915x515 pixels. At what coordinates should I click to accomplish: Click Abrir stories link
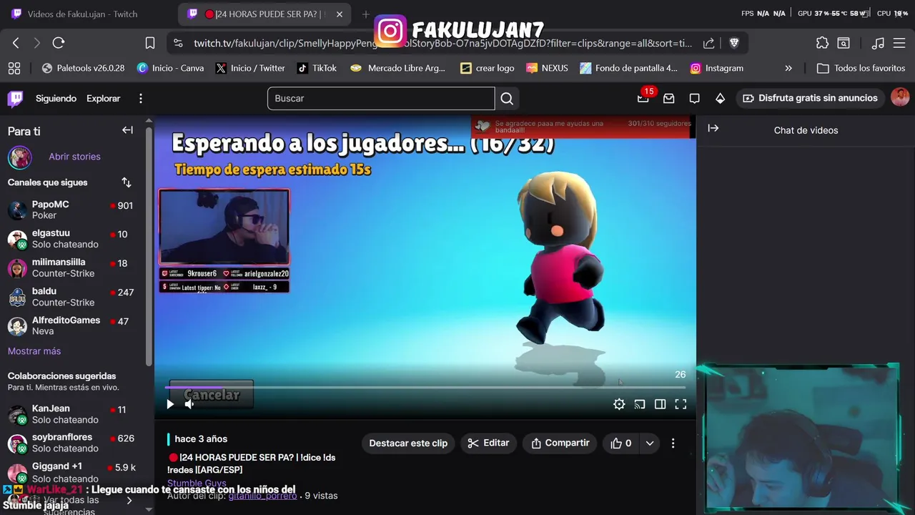pos(74,157)
